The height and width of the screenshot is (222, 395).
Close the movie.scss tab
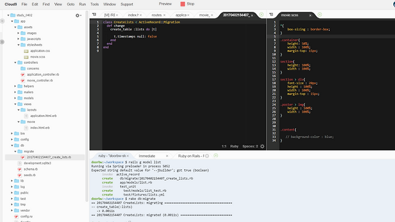pos(310,15)
